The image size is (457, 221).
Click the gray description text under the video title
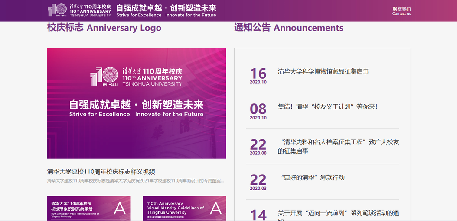click(x=136, y=181)
